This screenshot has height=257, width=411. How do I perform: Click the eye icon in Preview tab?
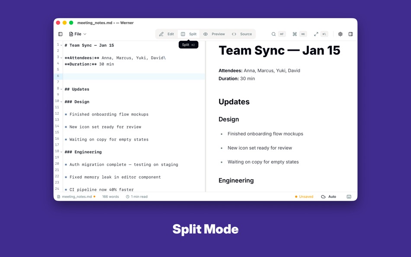(x=205, y=34)
